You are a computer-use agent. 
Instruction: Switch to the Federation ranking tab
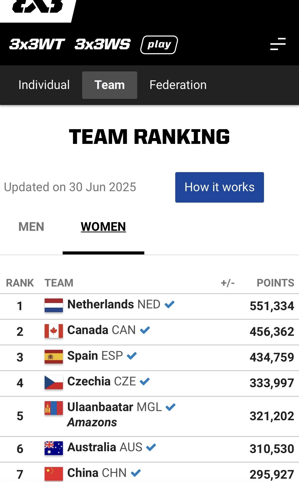(178, 85)
